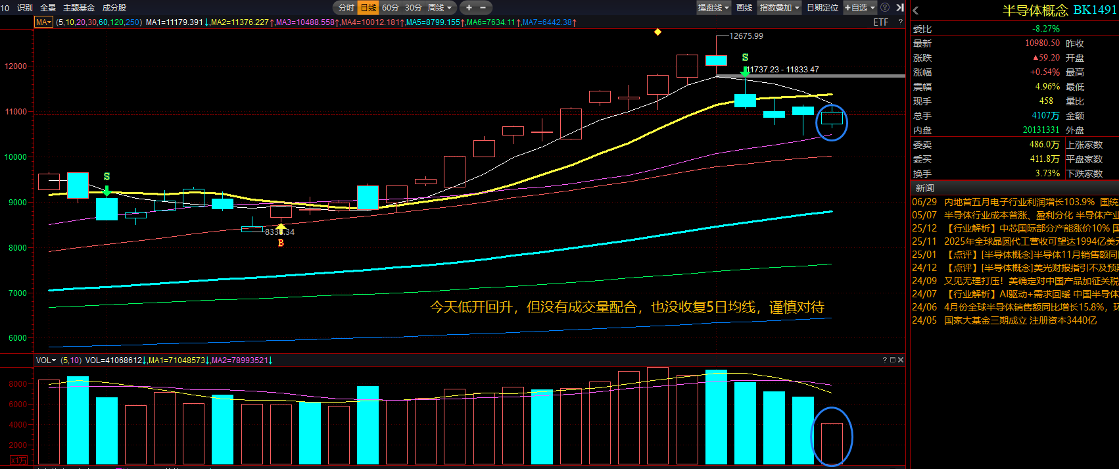Viewport: 1119px width, 469px height.
Task: Maximize the VOL indicator sub-panel
Action: tap(893, 360)
